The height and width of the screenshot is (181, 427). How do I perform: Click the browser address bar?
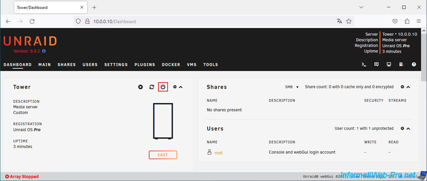pos(211,21)
